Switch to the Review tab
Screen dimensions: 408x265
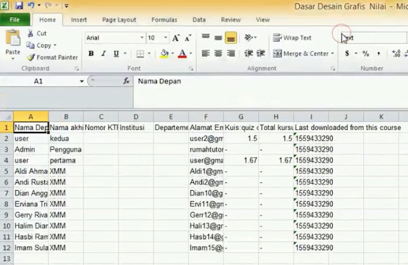231,20
